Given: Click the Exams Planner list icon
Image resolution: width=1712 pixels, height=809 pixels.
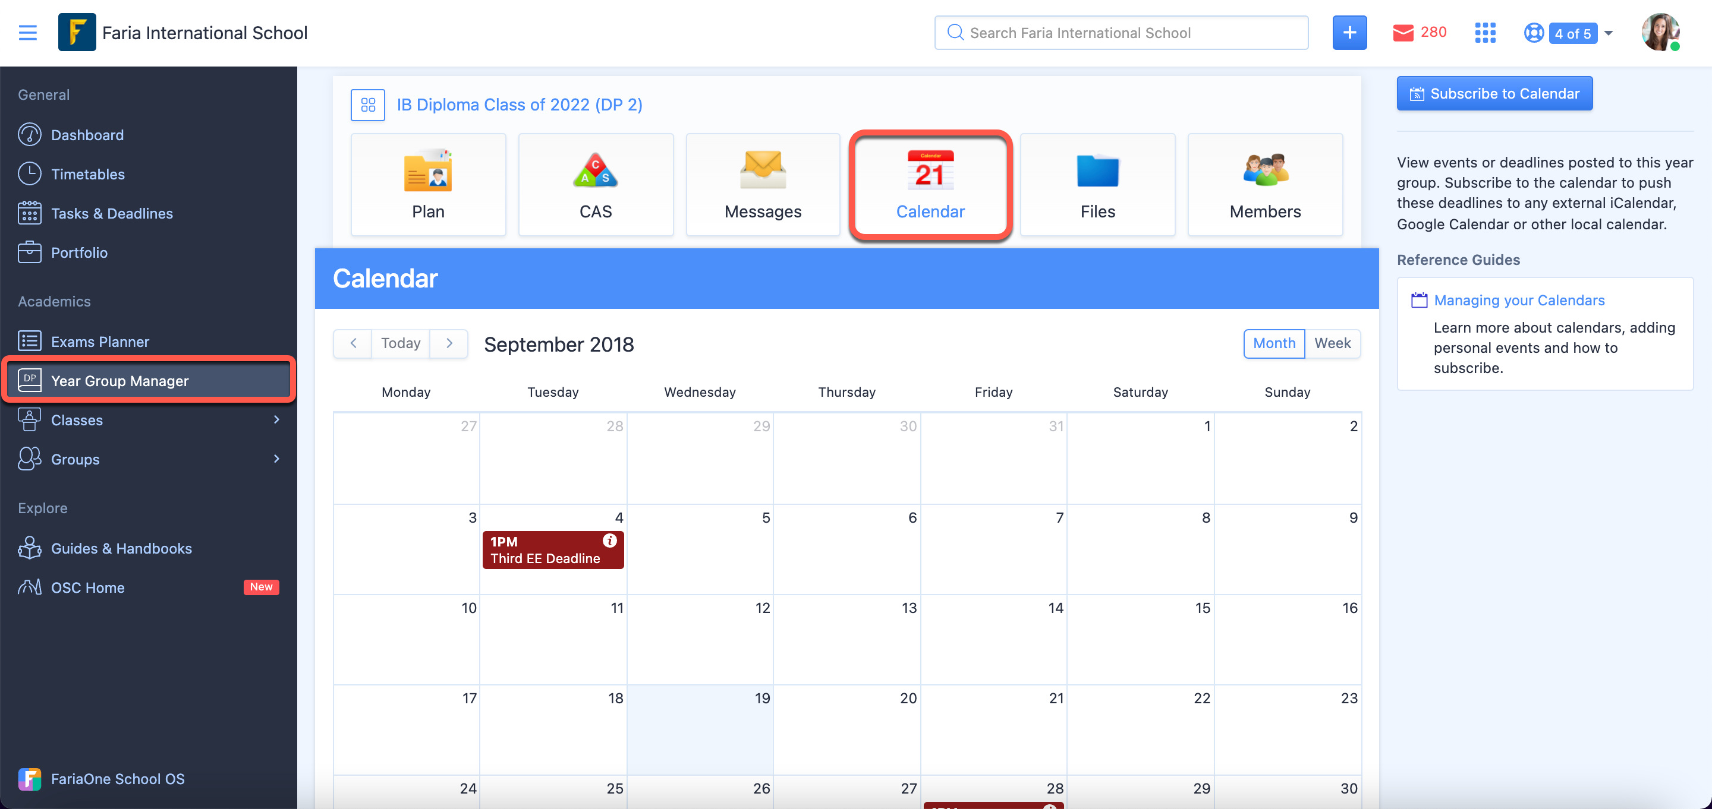Looking at the screenshot, I should [x=29, y=341].
